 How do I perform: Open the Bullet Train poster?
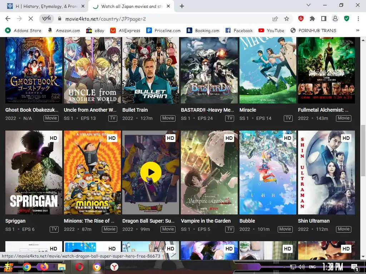coord(150,70)
